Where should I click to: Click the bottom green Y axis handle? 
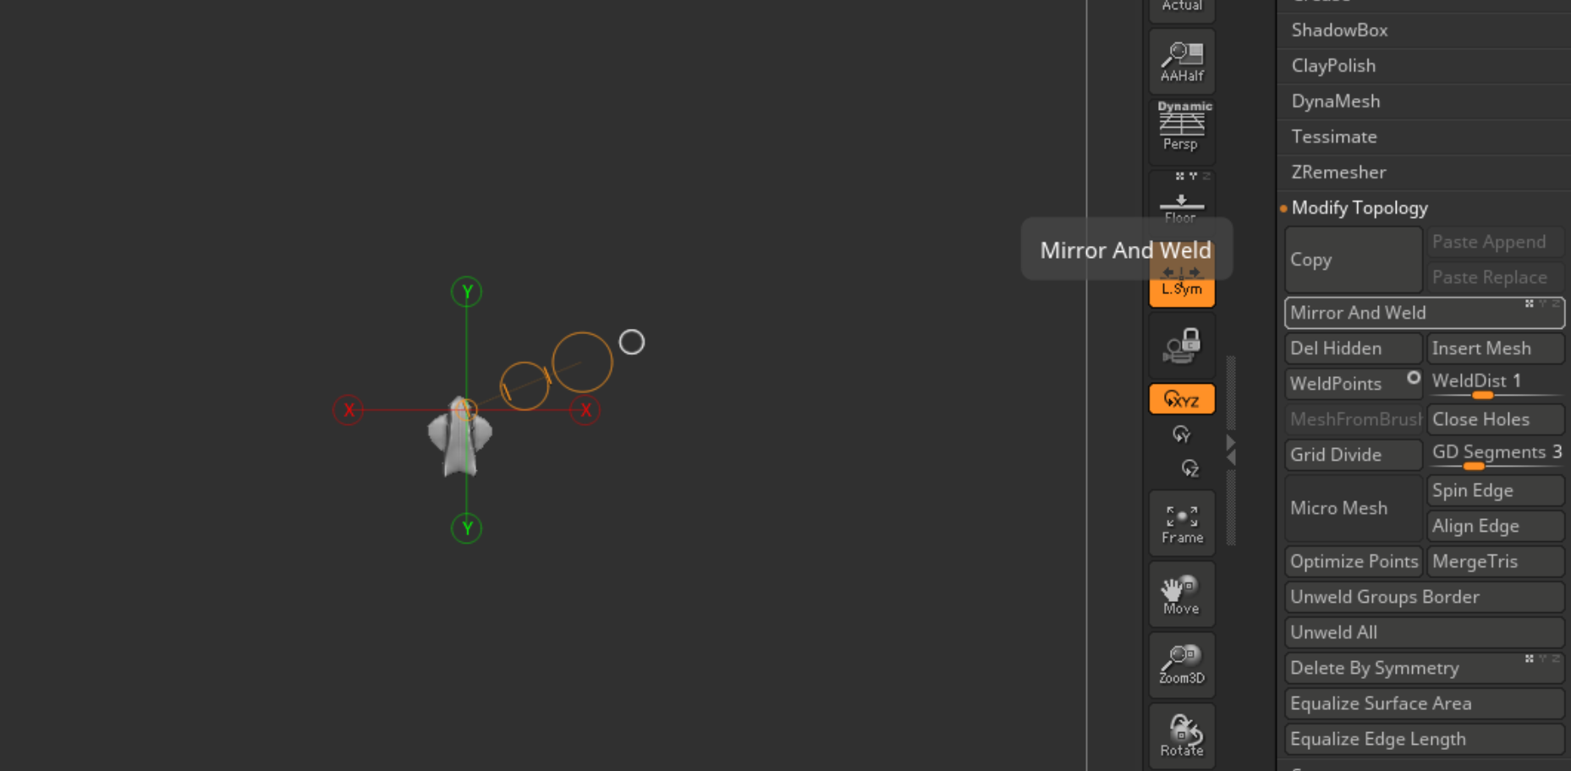tap(466, 528)
